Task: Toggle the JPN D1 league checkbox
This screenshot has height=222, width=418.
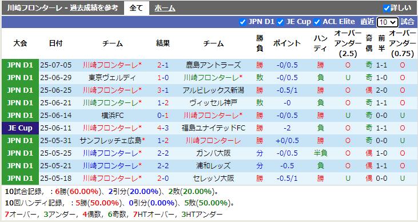Action: coord(242,22)
